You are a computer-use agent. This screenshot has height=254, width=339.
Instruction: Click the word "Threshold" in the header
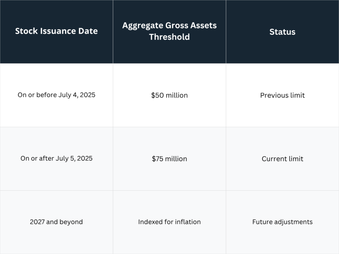169,37
